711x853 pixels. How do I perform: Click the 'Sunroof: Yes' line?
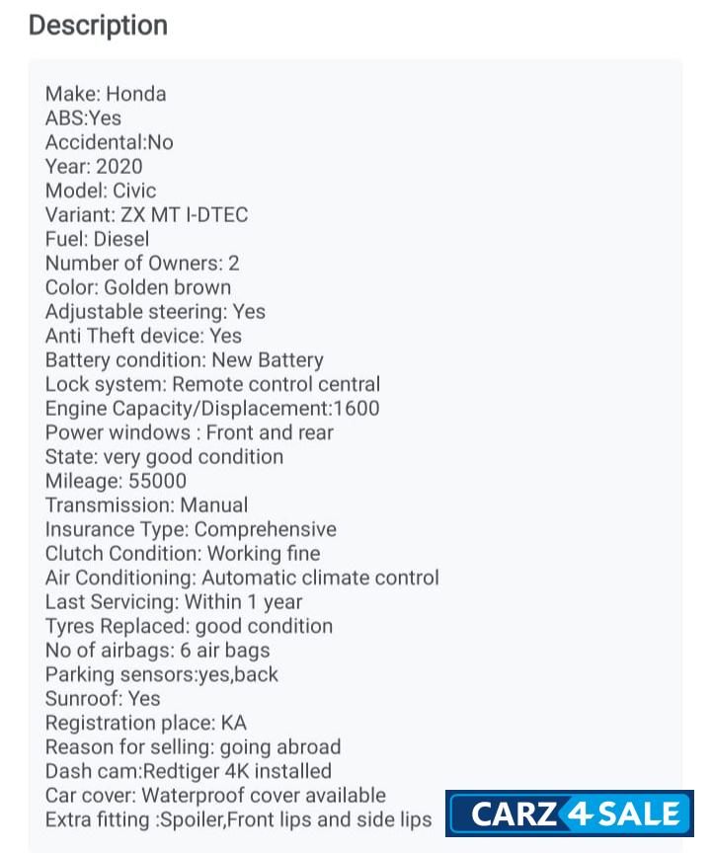click(103, 699)
